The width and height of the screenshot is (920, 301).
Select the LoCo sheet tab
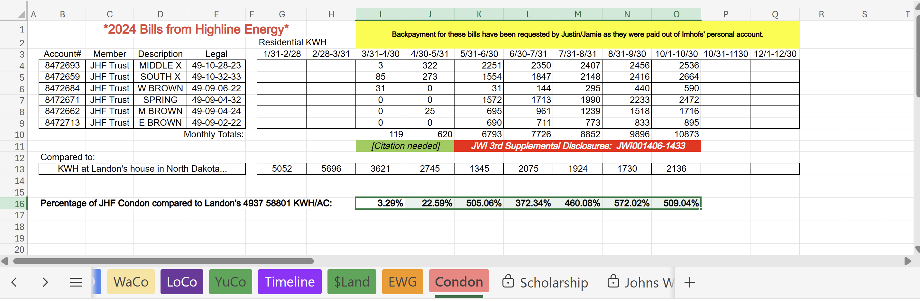click(x=182, y=282)
